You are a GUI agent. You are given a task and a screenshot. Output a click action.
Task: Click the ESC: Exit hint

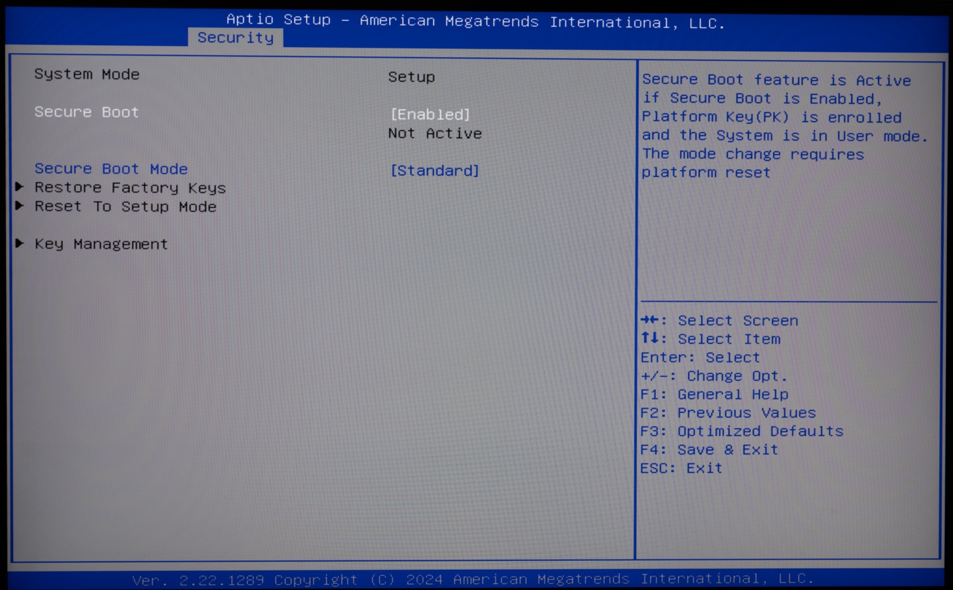pos(681,469)
